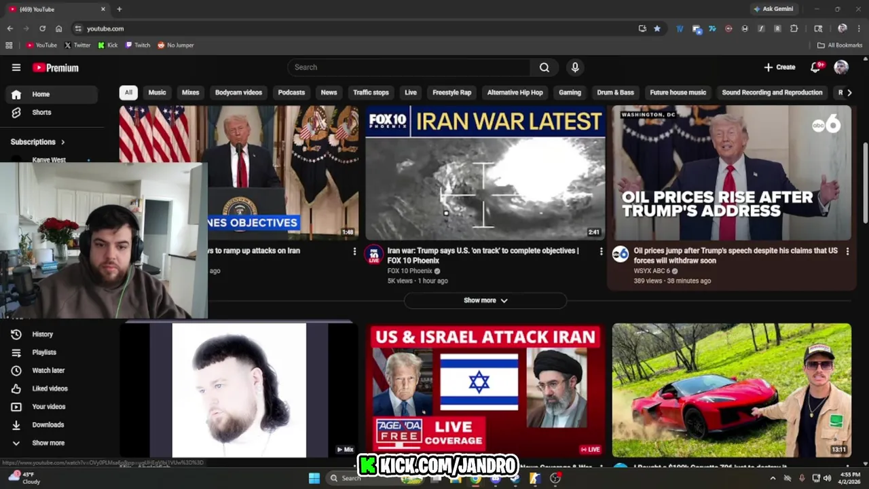Expand the Subscriptions section
Image resolution: width=869 pixels, height=489 pixels.
click(38, 142)
